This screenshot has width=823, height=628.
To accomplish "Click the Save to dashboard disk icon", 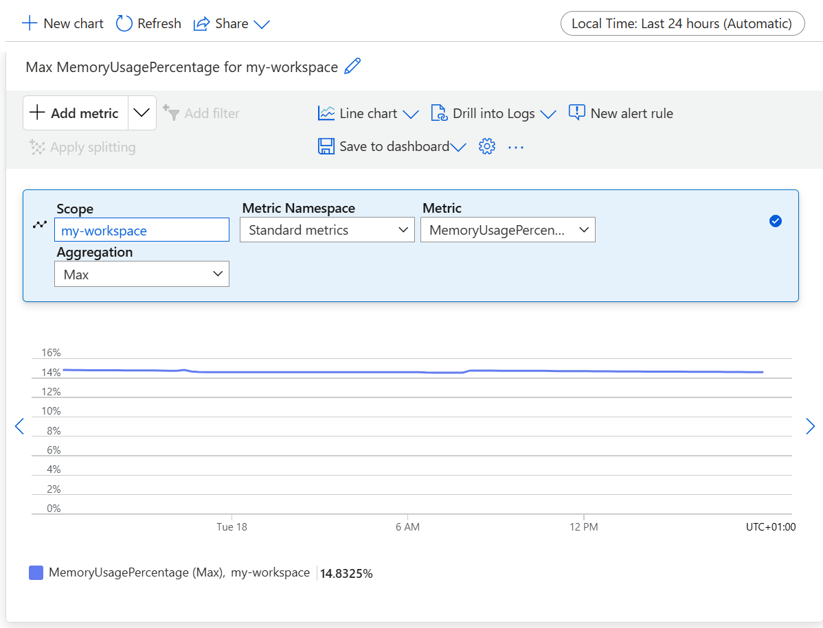I will [326, 146].
